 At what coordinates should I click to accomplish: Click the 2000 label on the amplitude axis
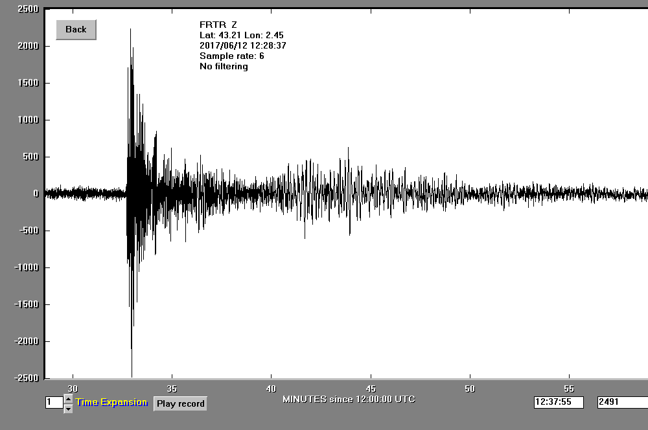pos(28,46)
